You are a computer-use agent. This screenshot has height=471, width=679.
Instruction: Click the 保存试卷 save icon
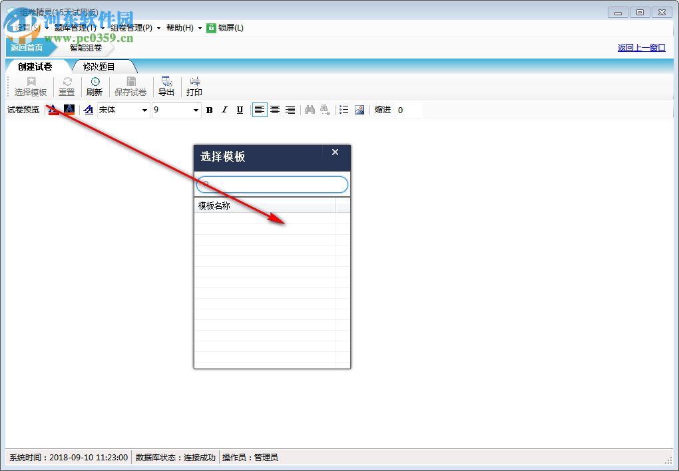(130, 81)
